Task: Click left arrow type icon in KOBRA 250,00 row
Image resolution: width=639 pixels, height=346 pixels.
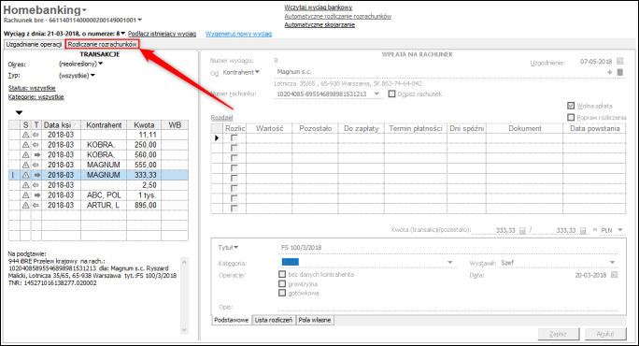Action: [35, 145]
